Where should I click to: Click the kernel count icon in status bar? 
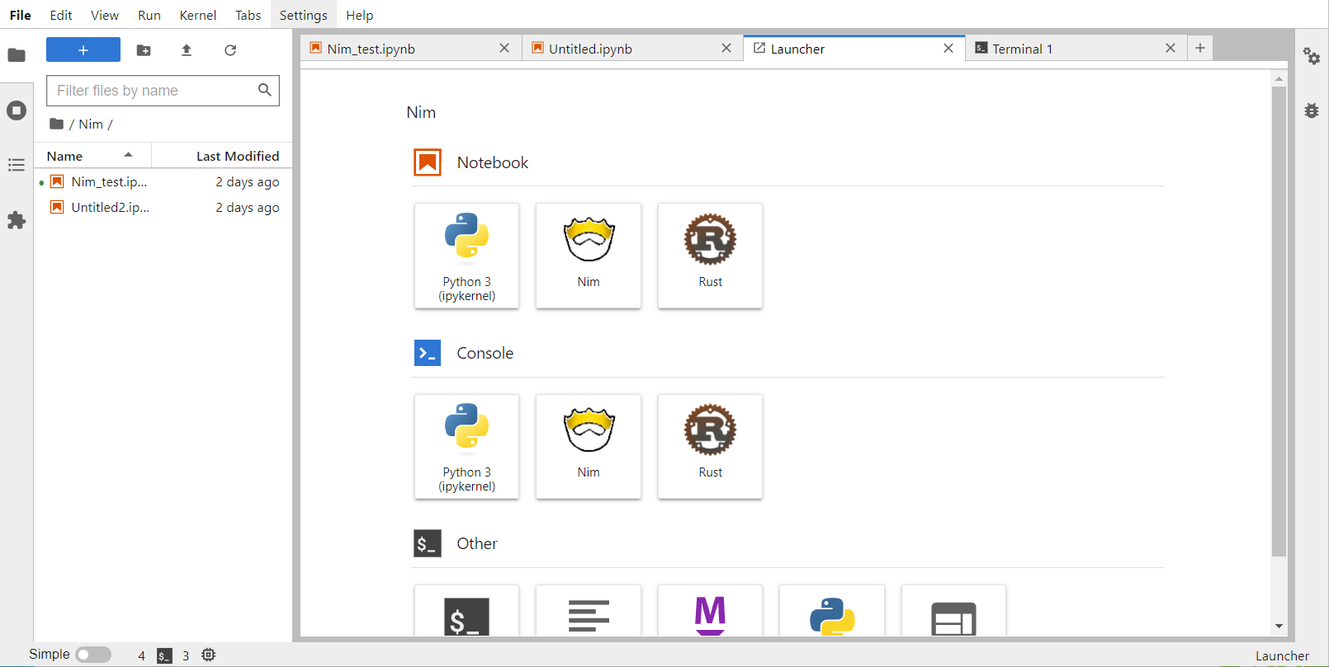point(209,655)
